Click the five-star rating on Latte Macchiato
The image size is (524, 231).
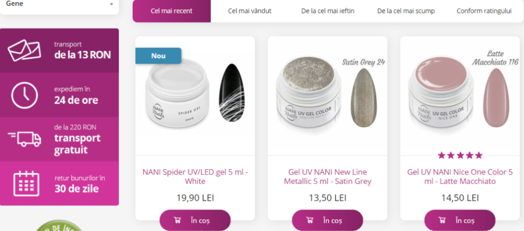(460, 155)
